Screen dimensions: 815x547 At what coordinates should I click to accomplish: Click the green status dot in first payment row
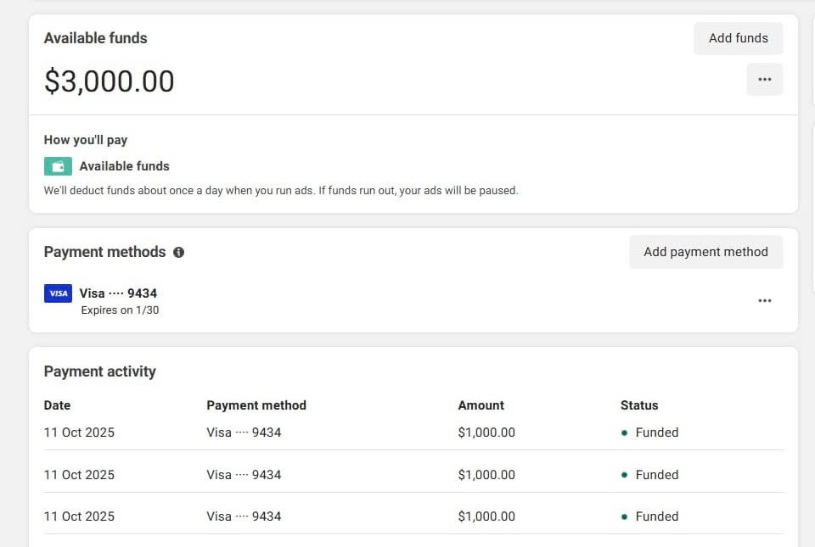tap(625, 433)
